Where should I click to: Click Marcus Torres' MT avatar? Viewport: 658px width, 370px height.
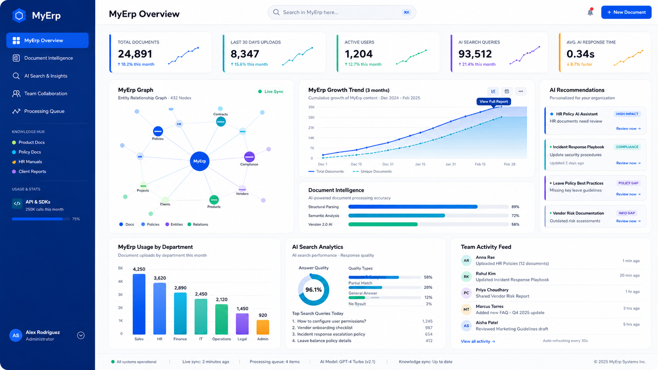(466, 309)
